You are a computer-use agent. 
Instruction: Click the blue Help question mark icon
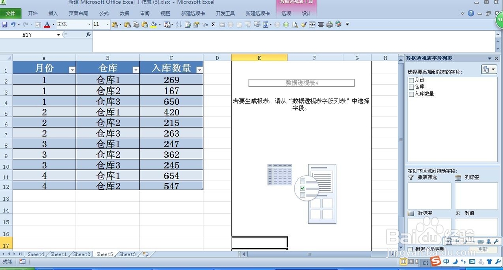tap(471, 13)
